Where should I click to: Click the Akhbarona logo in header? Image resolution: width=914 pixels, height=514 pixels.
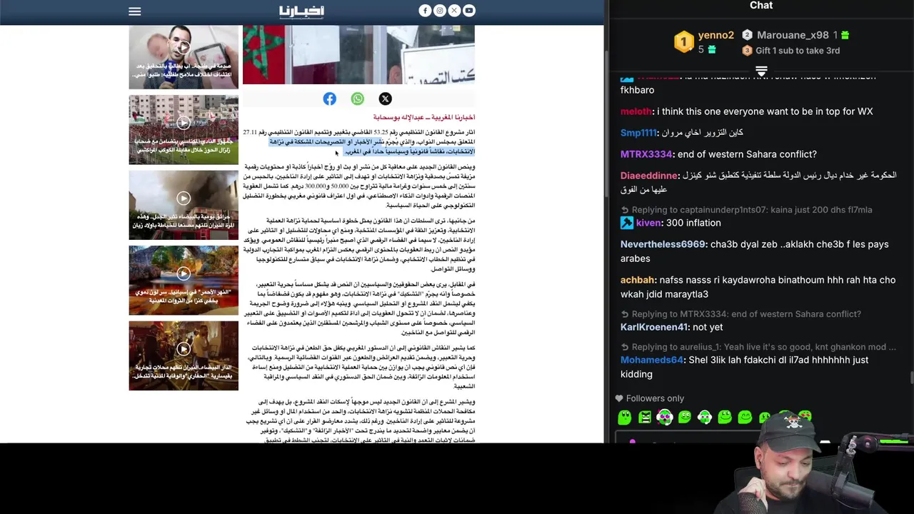[301, 11]
